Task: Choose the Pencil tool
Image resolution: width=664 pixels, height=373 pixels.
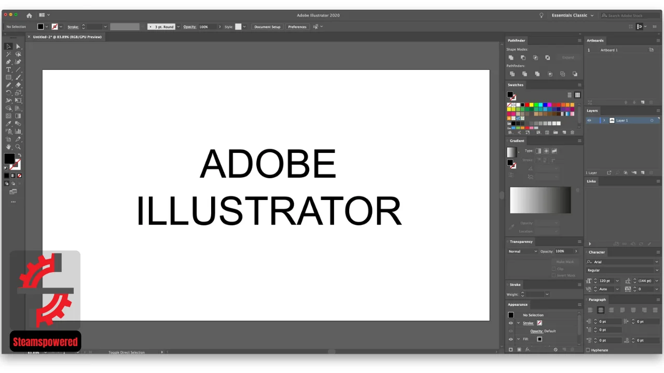Action: click(x=8, y=85)
